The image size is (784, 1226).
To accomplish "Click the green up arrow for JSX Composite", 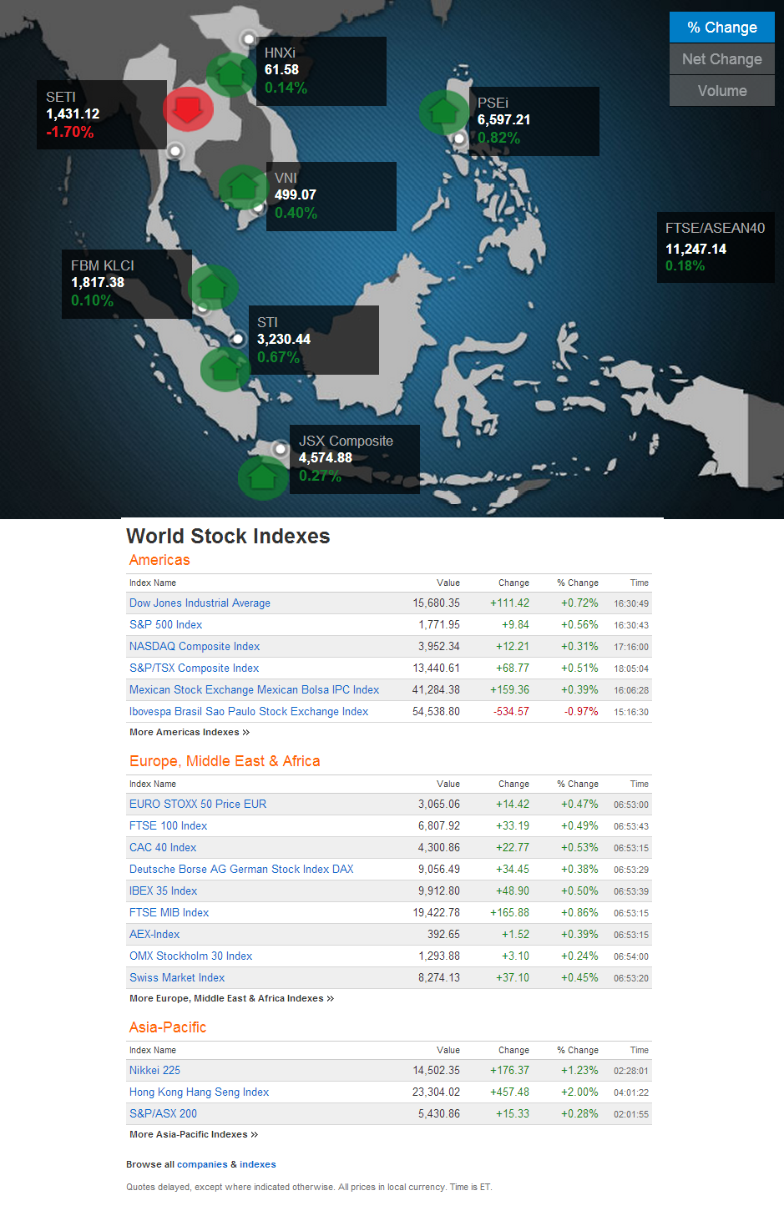I will 263,477.
